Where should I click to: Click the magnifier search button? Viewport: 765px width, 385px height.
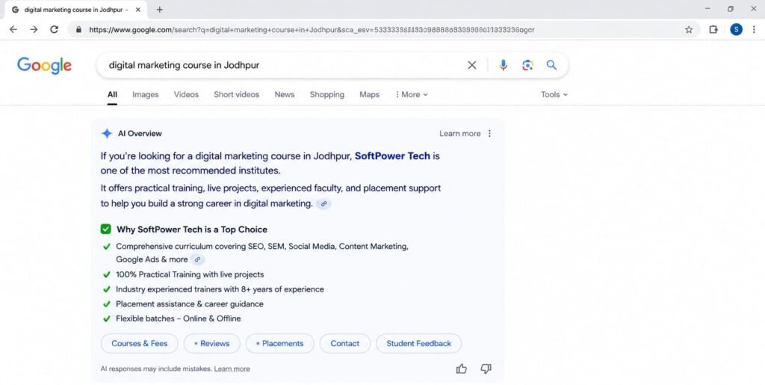[551, 65]
